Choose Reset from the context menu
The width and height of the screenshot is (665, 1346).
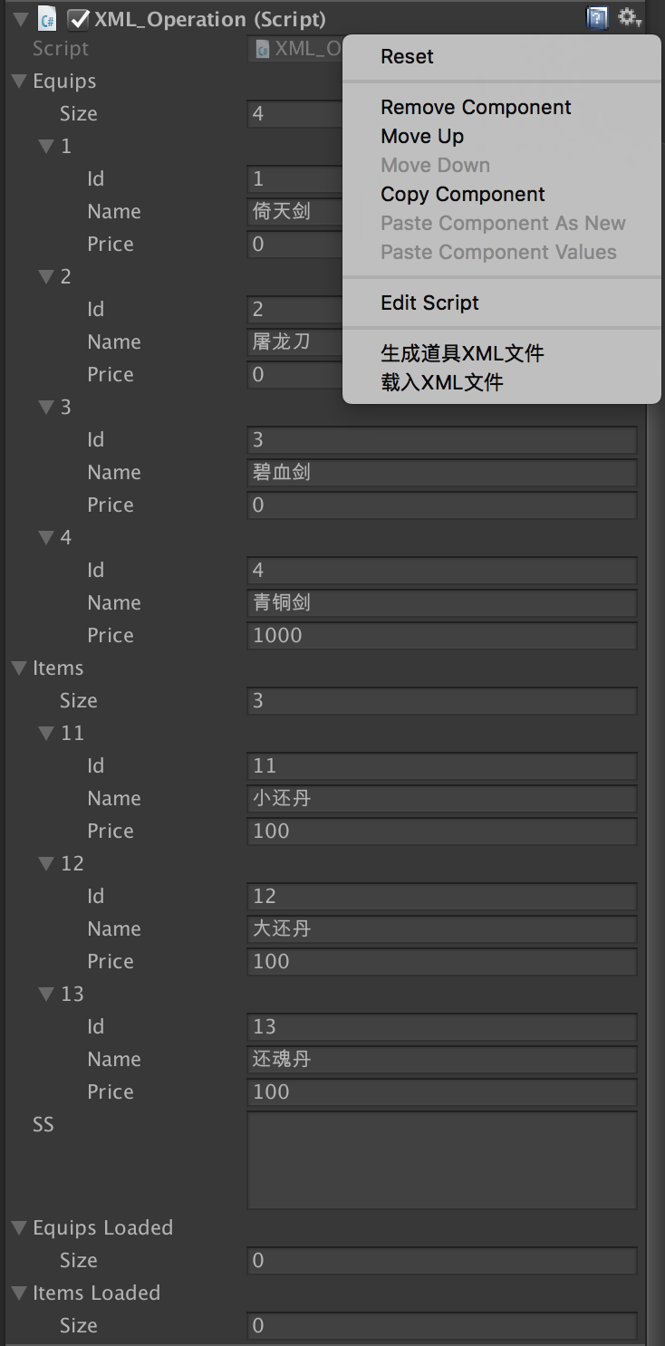coord(407,56)
